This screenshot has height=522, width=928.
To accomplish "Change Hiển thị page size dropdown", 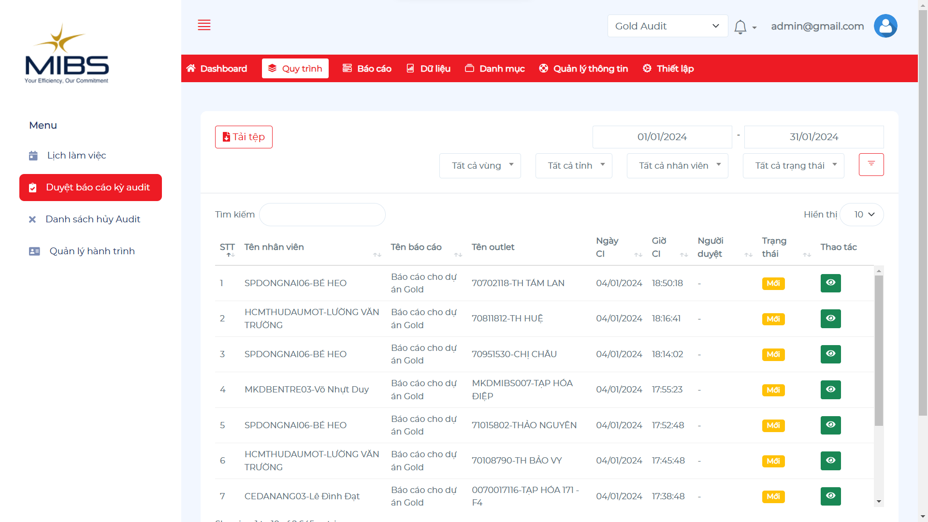I will pyautogui.click(x=862, y=215).
